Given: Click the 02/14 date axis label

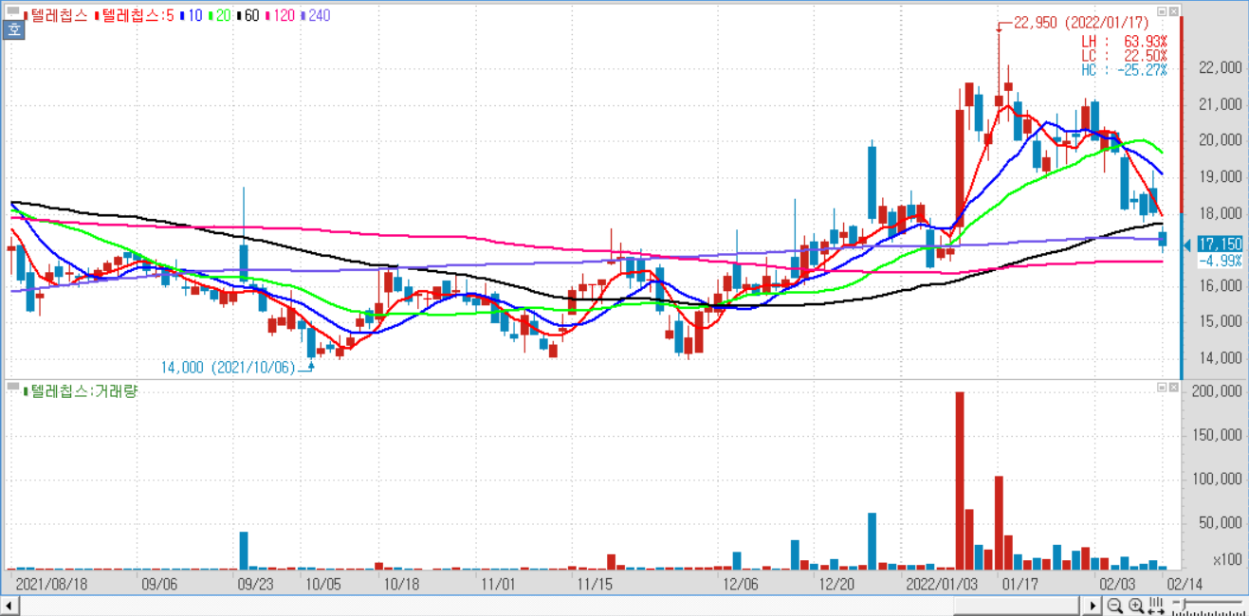Looking at the screenshot, I should click(1183, 584).
